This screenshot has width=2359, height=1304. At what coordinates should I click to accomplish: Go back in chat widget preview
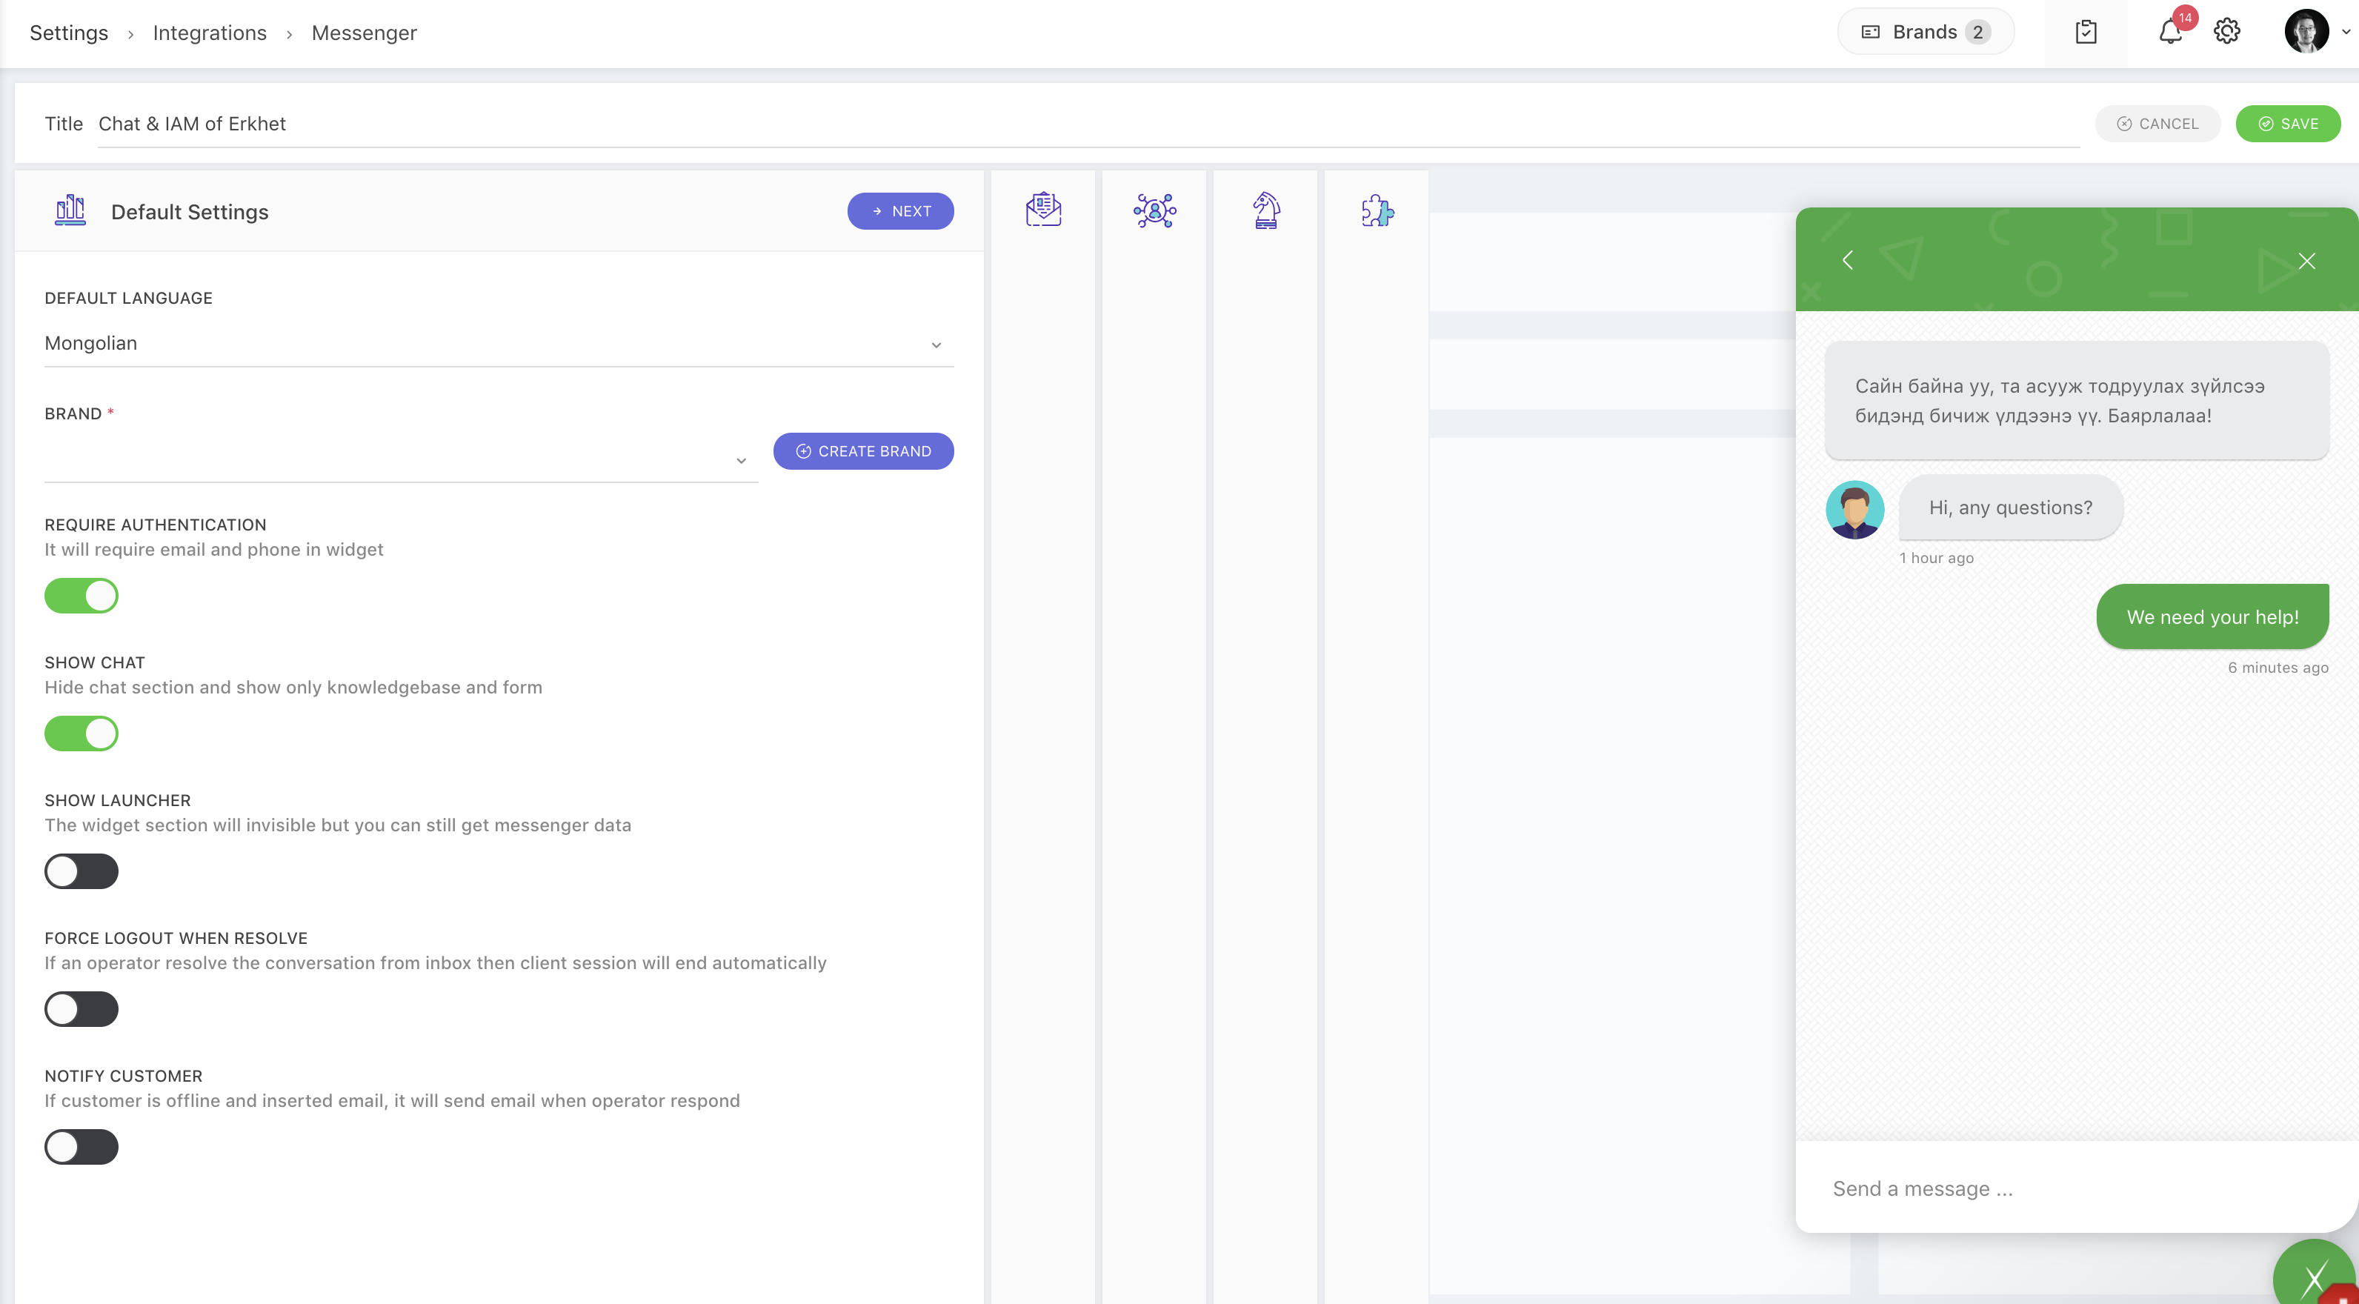point(1848,260)
